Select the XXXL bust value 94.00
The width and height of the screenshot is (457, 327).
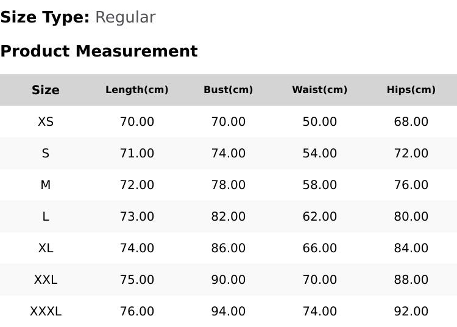click(228, 312)
